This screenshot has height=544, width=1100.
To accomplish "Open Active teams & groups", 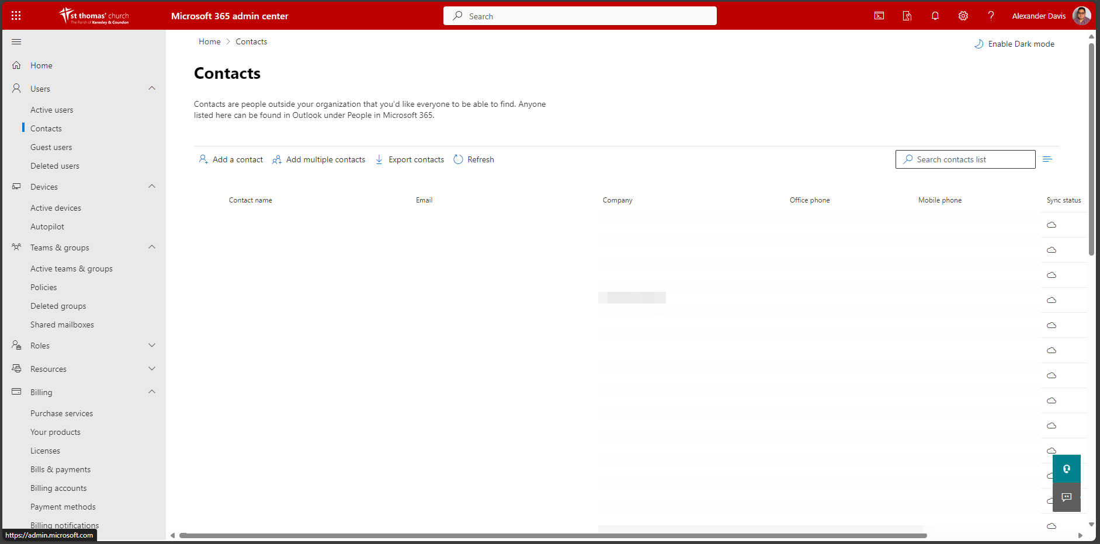I will 72,268.
